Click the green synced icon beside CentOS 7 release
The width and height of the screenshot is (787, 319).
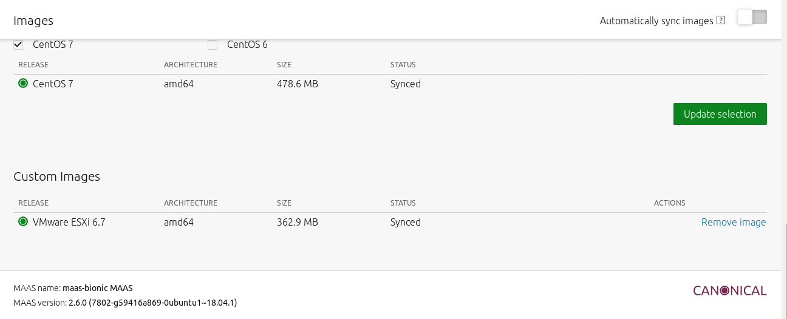pos(23,84)
